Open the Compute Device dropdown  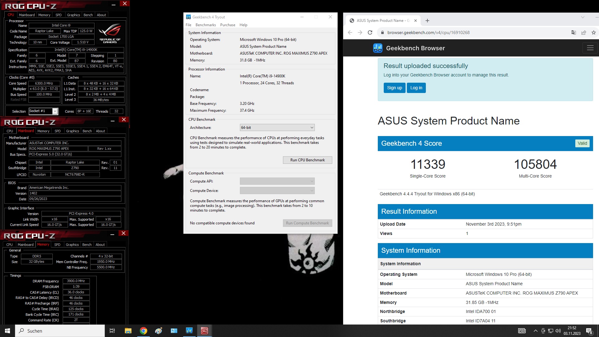point(277,191)
